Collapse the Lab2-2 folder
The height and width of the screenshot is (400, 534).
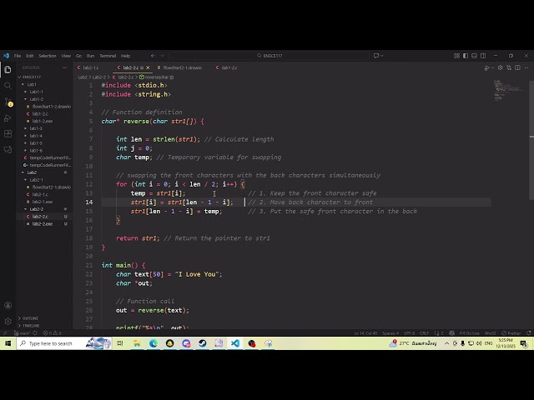coord(36,209)
